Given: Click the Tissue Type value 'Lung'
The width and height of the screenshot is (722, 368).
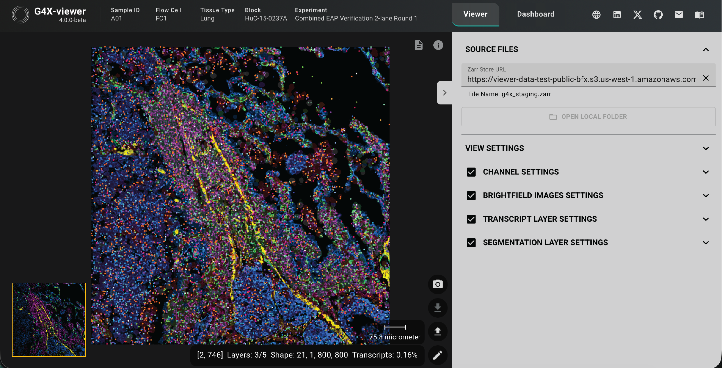Looking at the screenshot, I should [x=207, y=18].
